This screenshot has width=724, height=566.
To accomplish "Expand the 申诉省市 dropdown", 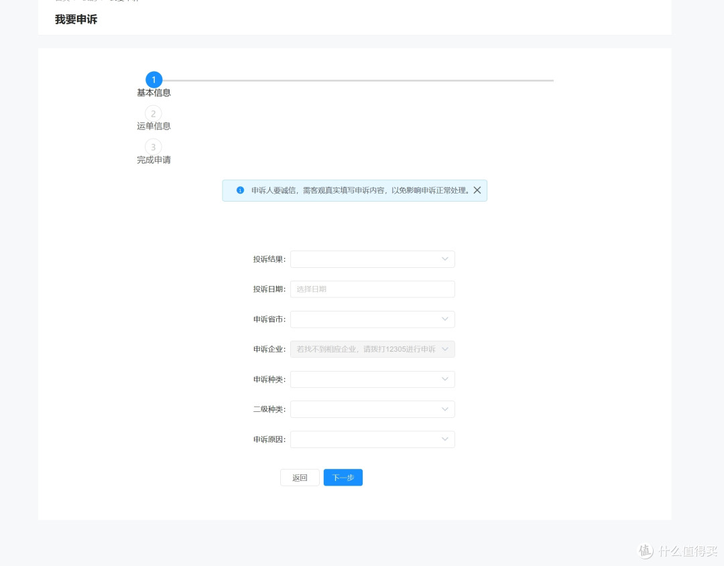I will pos(372,320).
